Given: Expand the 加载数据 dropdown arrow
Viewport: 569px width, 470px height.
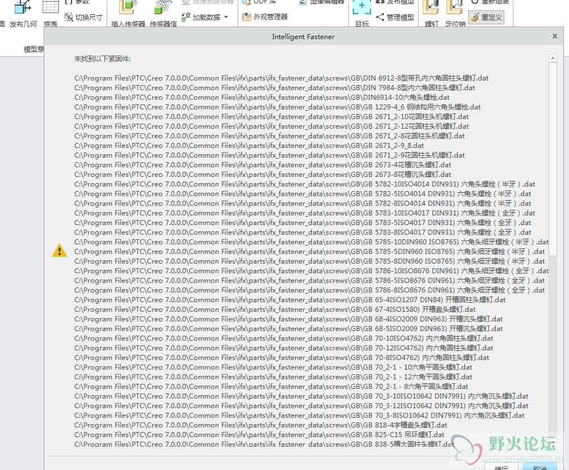Looking at the screenshot, I should click(226, 17).
